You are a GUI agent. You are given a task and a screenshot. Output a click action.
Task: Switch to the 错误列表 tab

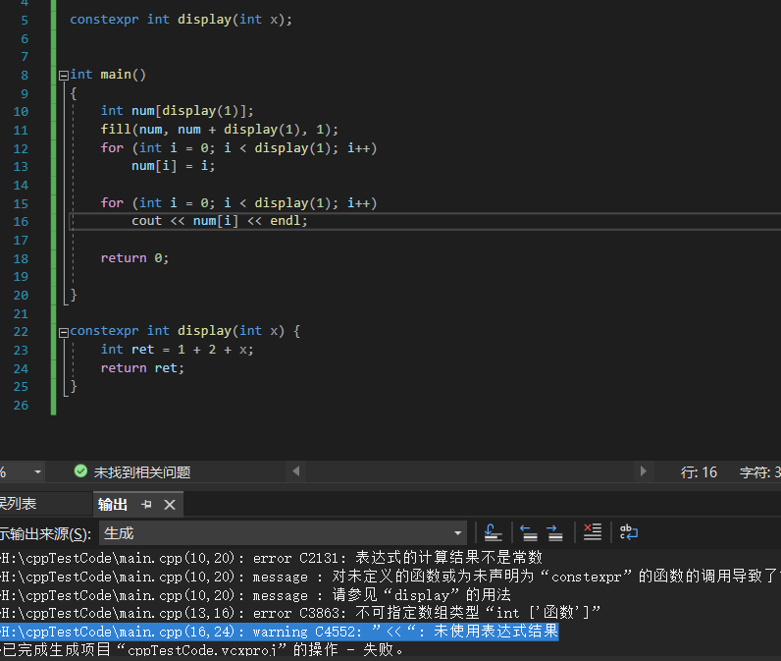click(18, 504)
